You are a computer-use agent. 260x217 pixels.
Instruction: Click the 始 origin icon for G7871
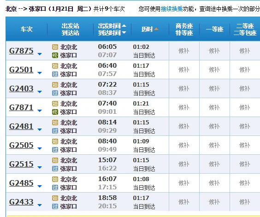(x=55, y=104)
